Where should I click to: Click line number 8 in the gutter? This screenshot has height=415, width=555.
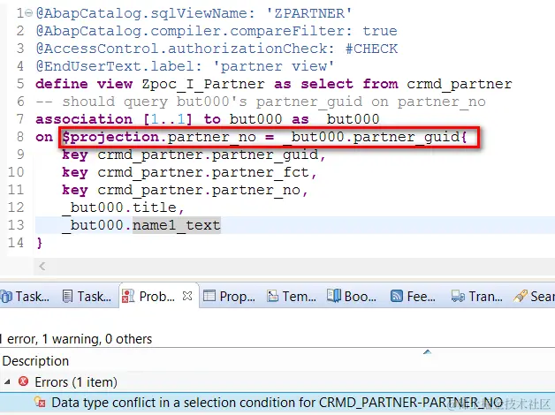[x=20, y=137]
